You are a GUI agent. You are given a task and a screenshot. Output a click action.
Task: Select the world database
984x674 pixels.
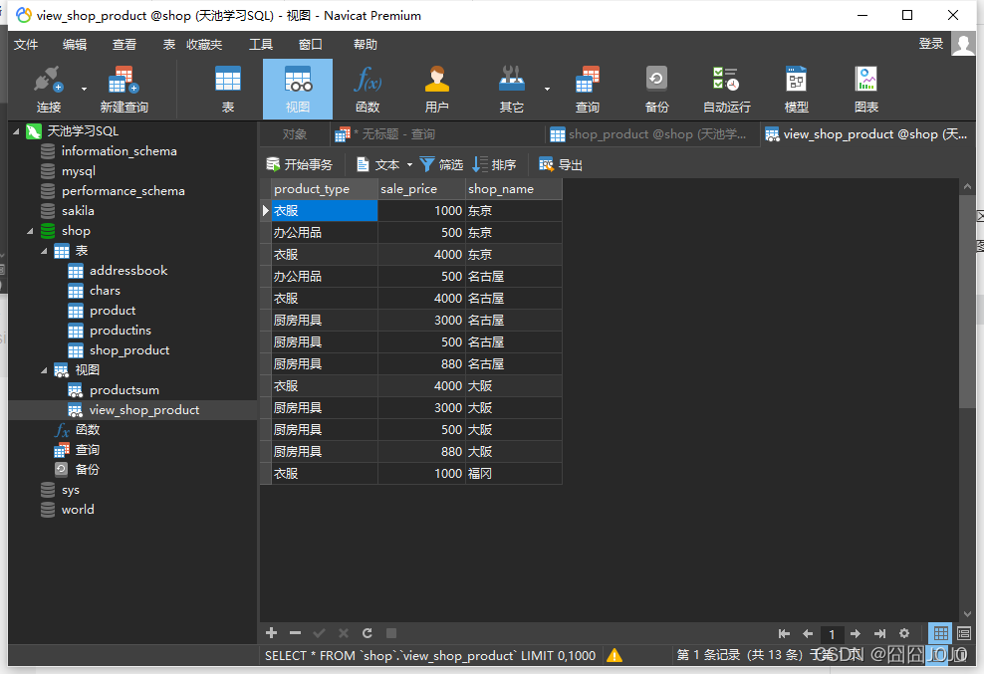(78, 510)
